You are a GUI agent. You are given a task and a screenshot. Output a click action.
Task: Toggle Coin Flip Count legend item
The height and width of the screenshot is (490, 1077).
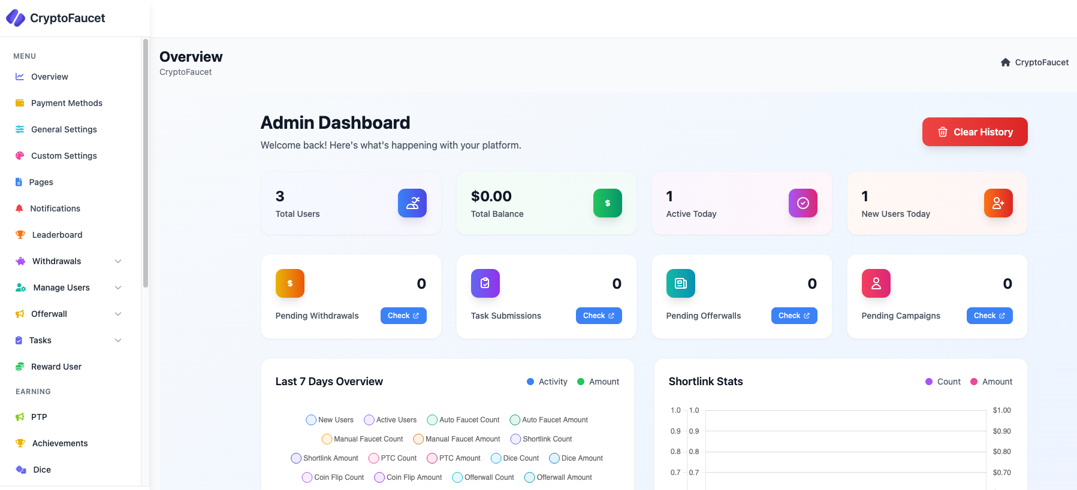(333, 477)
